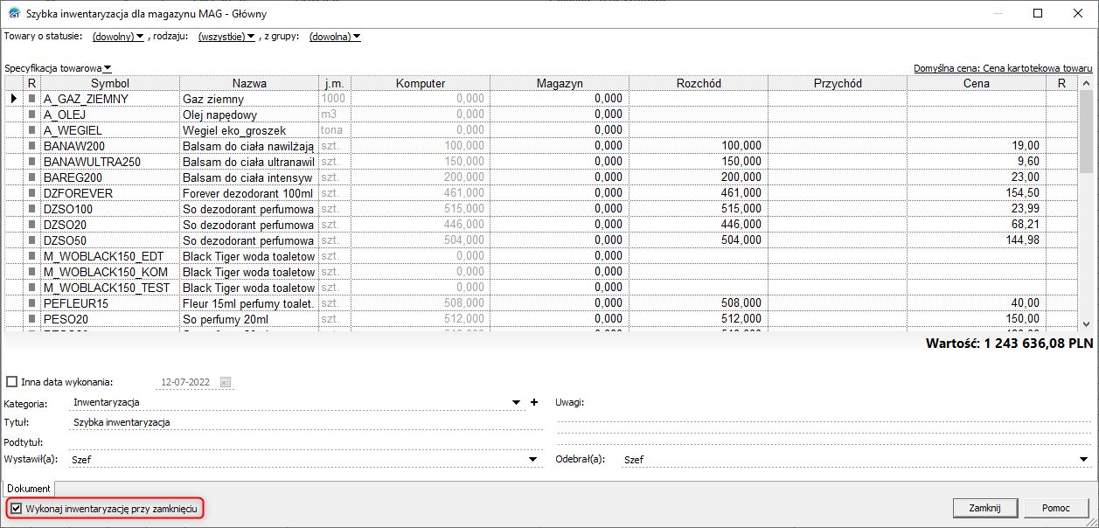Click the application icon in the title bar
This screenshot has height=528, width=1099.
pos(13,14)
